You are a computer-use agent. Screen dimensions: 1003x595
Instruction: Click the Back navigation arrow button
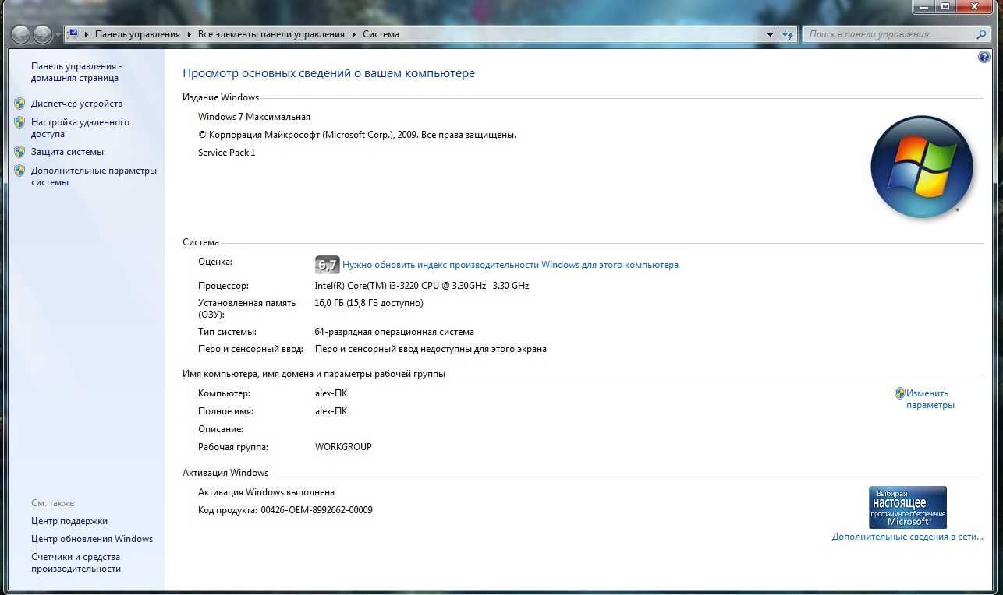click(21, 34)
